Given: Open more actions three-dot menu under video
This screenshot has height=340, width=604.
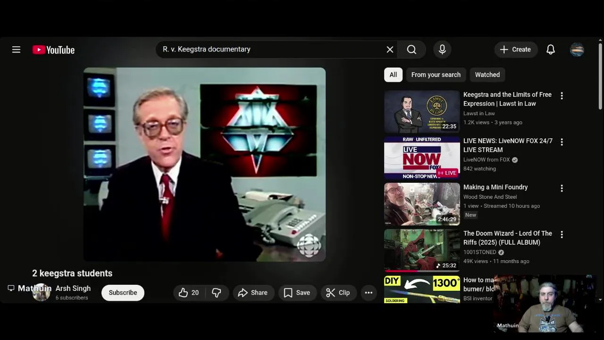Looking at the screenshot, I should click(x=369, y=293).
